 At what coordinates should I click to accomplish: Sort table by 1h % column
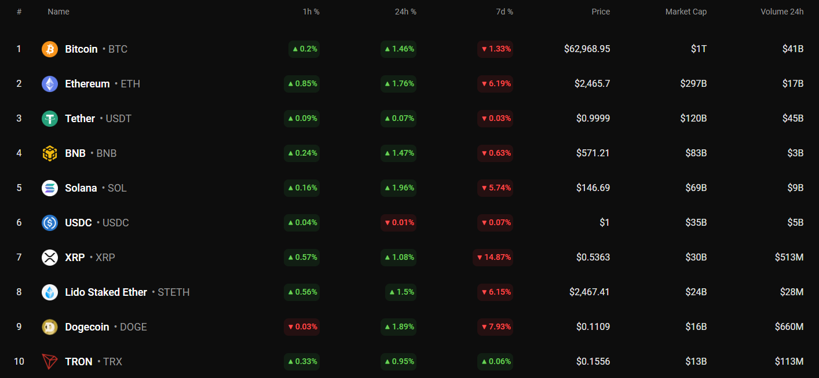click(x=311, y=12)
